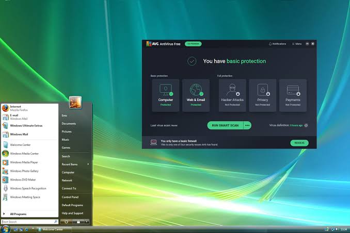Open AVG Notifications bell

point(277,44)
